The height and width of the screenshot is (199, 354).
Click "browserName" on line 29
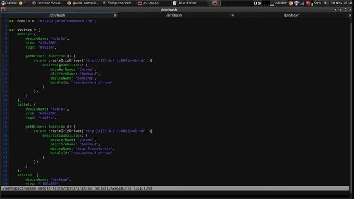tap(61, 140)
